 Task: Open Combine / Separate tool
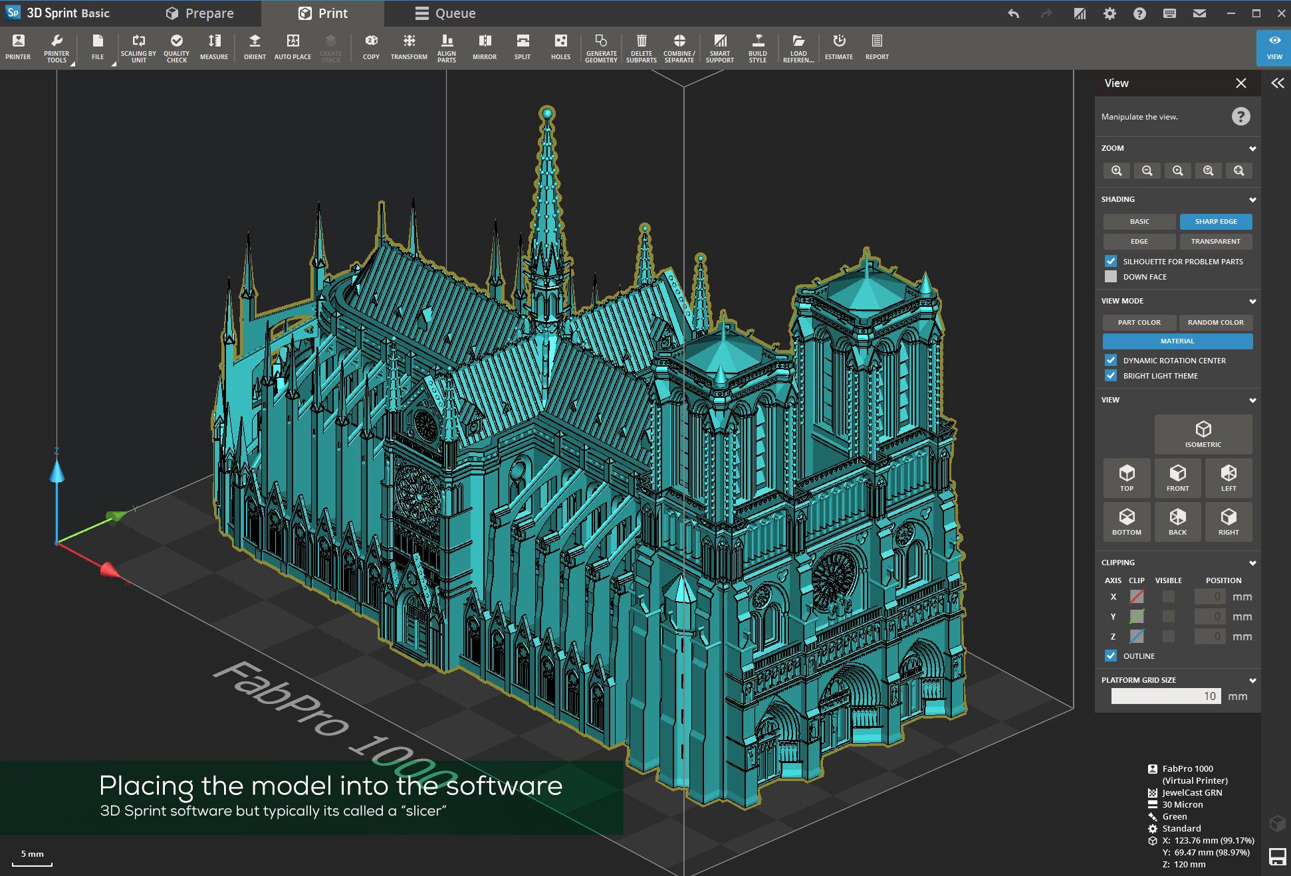tap(679, 48)
